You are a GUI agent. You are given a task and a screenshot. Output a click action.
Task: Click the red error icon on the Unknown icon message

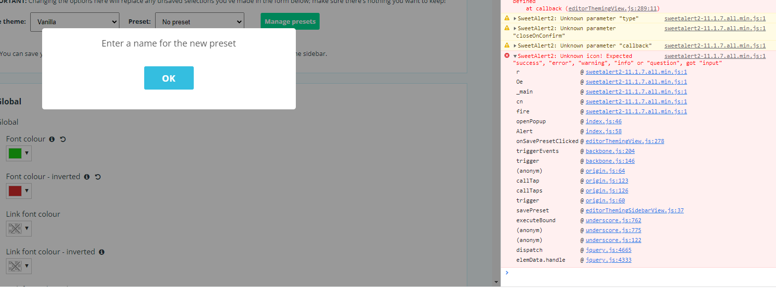click(x=506, y=55)
